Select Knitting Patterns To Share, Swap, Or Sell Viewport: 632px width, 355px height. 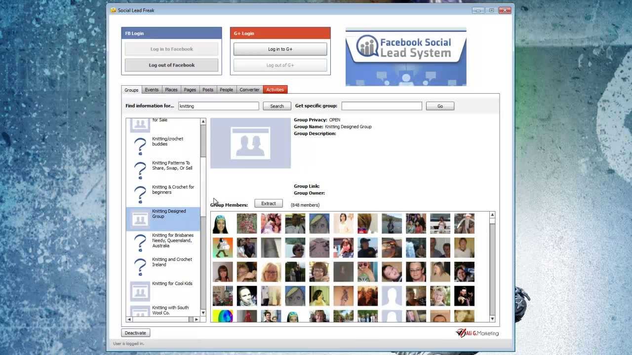coord(163,170)
